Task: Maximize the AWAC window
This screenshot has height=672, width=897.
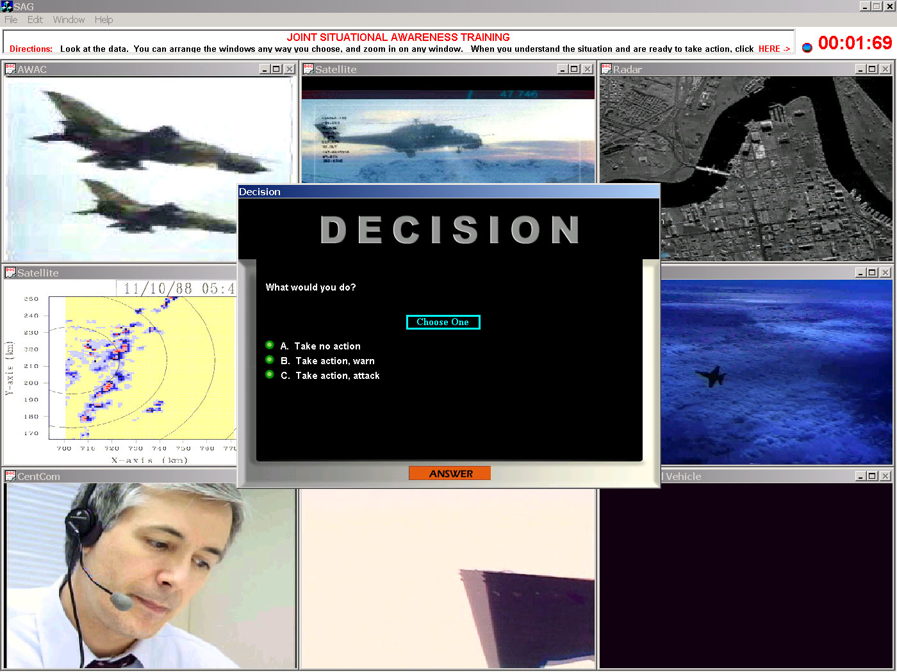Action: (x=277, y=69)
